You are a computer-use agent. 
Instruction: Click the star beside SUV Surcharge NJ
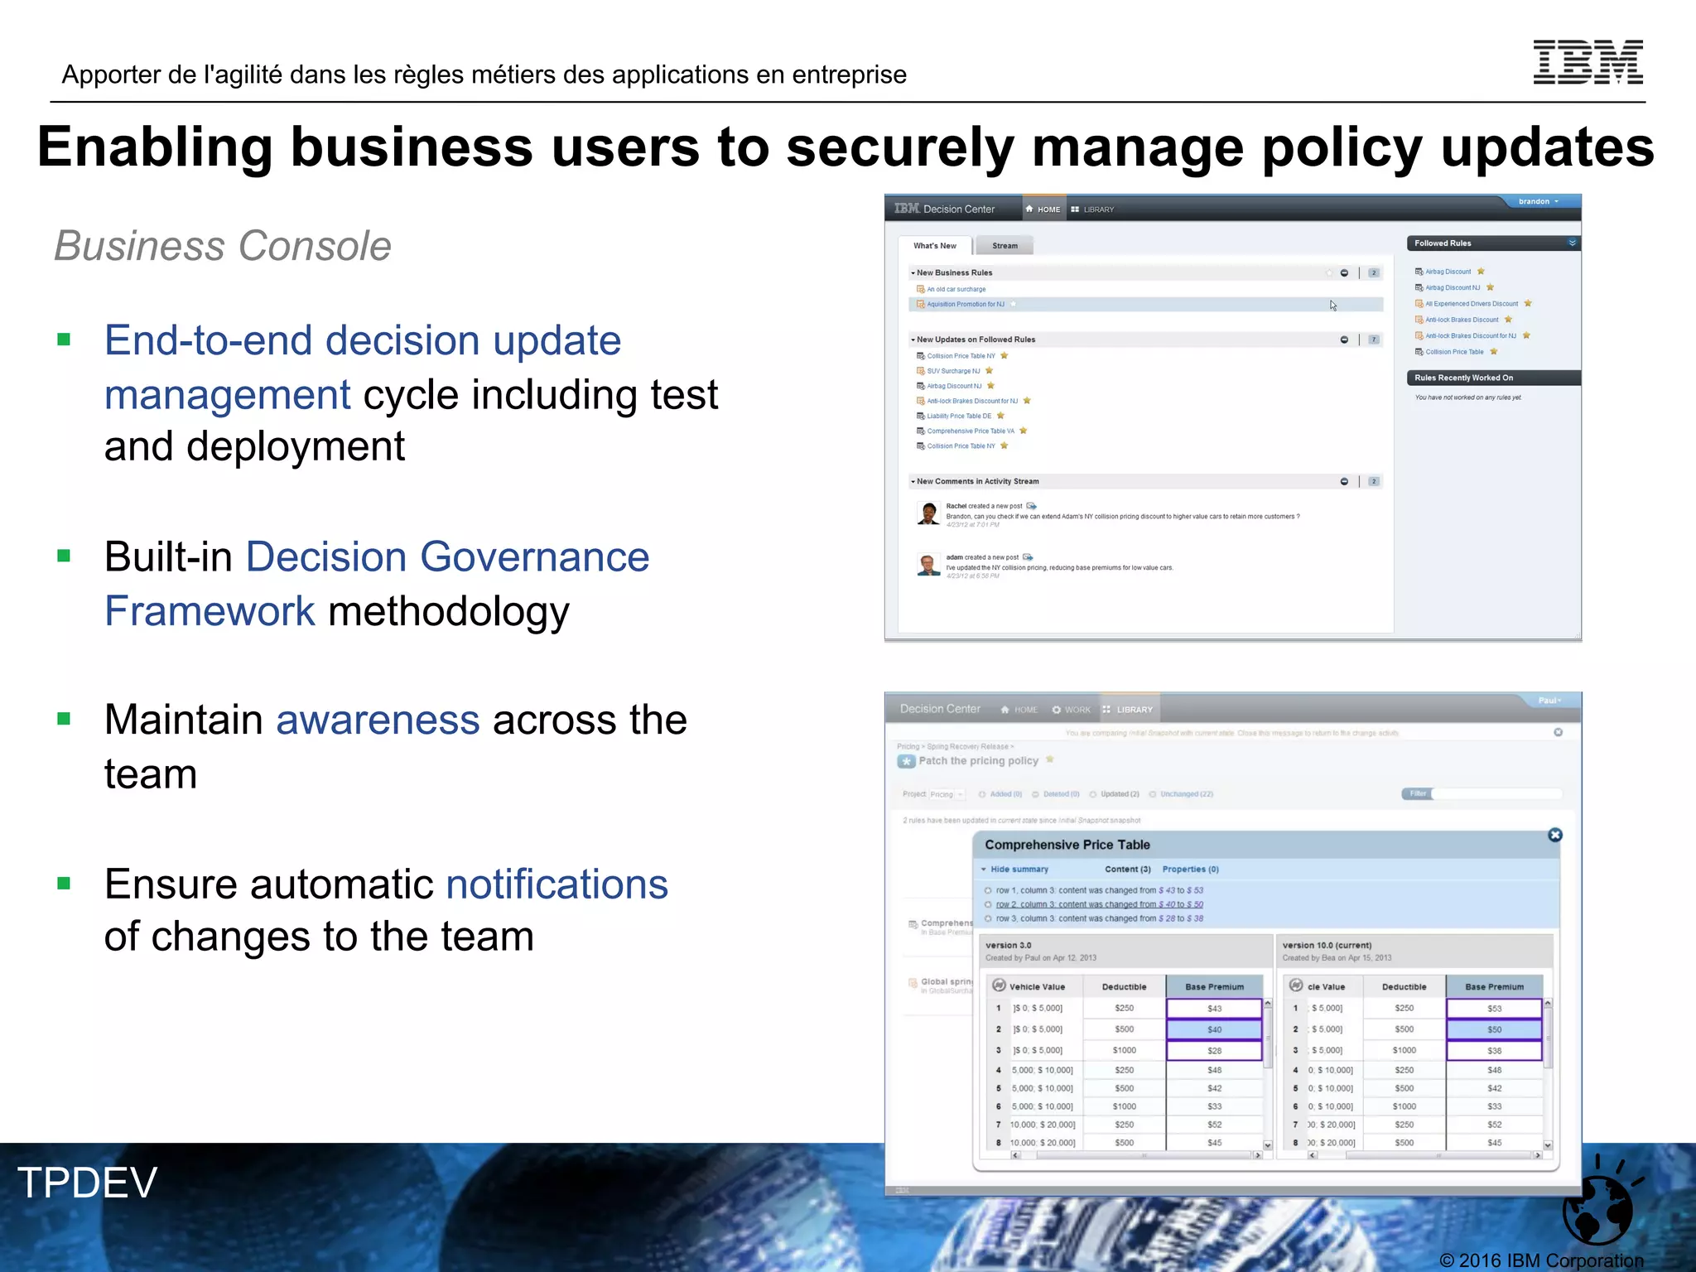989,371
